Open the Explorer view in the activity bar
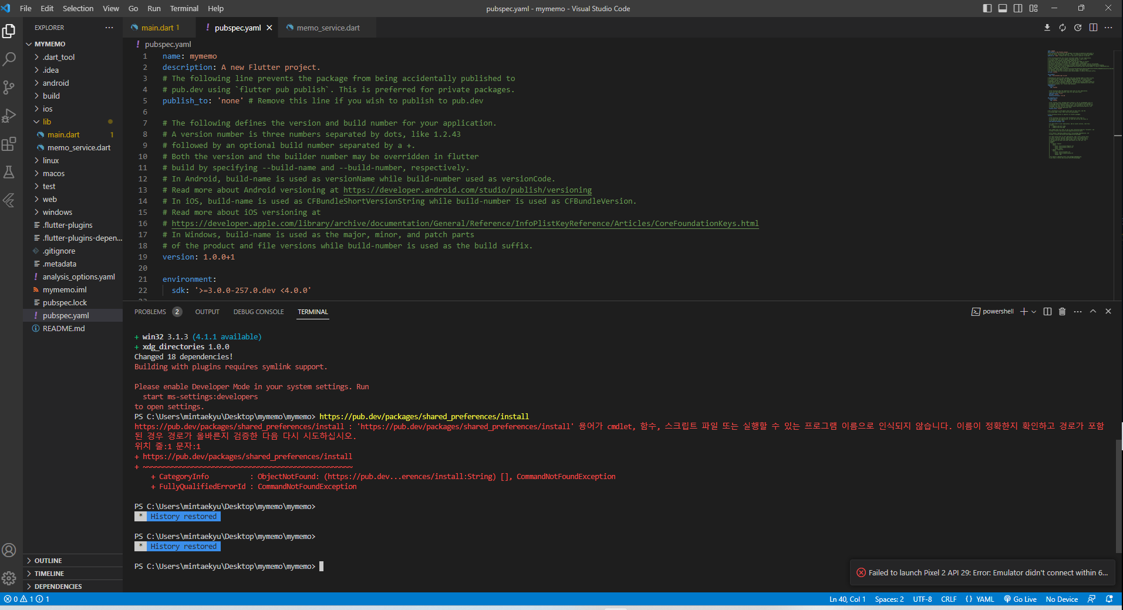Screen dimensions: 1123x610 pyautogui.click(x=9, y=31)
